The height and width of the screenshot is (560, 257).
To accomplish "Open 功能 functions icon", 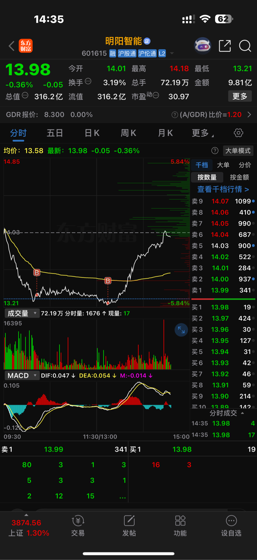I will 180,526.
